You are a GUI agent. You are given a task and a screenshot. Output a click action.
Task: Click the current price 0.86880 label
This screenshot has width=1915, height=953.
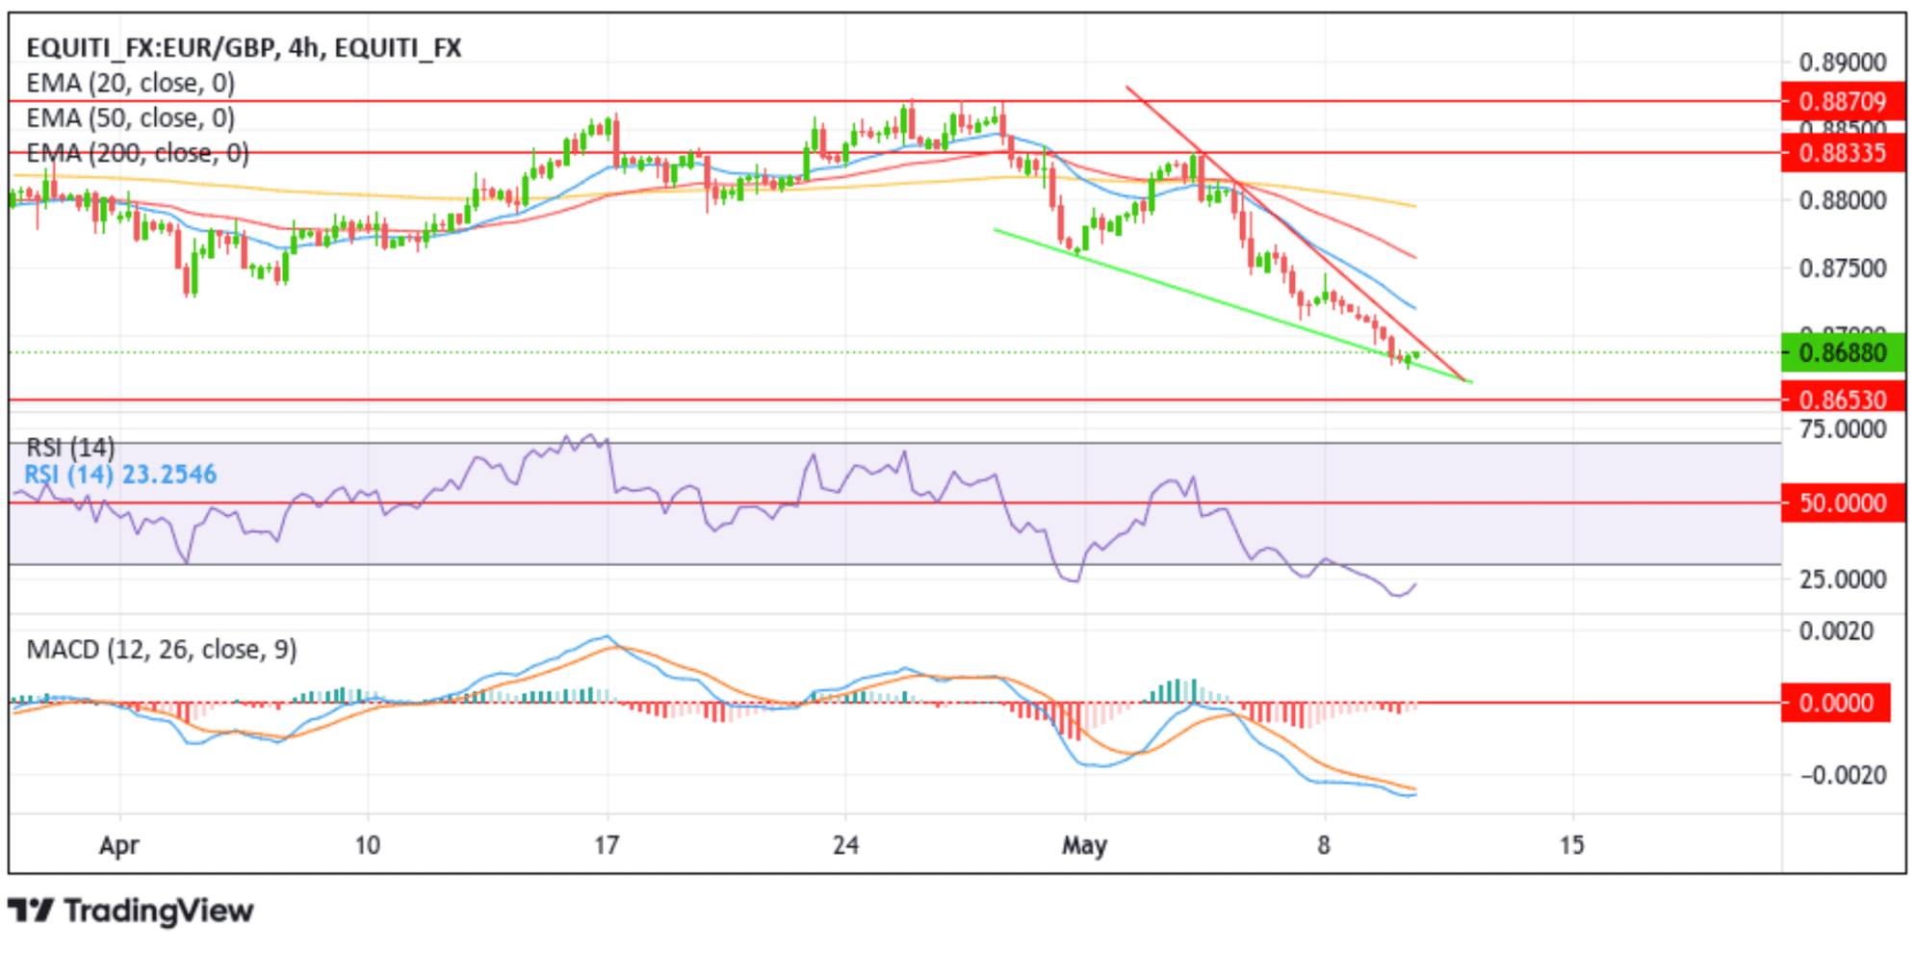[1843, 352]
